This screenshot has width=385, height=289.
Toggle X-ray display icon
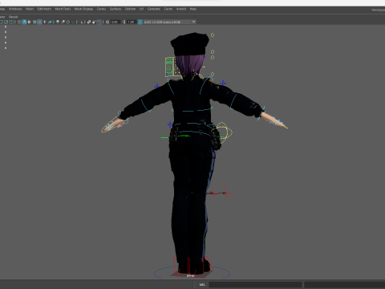89,22
